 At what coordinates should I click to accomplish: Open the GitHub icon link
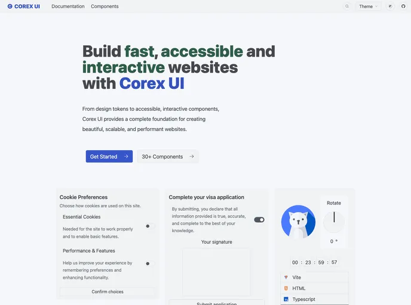click(403, 7)
